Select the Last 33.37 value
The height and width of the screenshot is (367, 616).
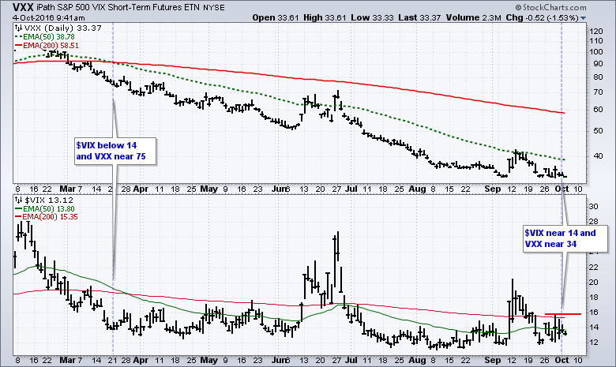(419, 17)
